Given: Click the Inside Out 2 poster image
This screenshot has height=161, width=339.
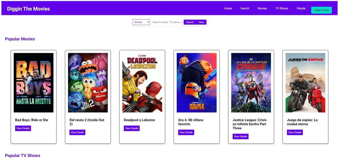Looking at the screenshot, I should click(88, 83).
